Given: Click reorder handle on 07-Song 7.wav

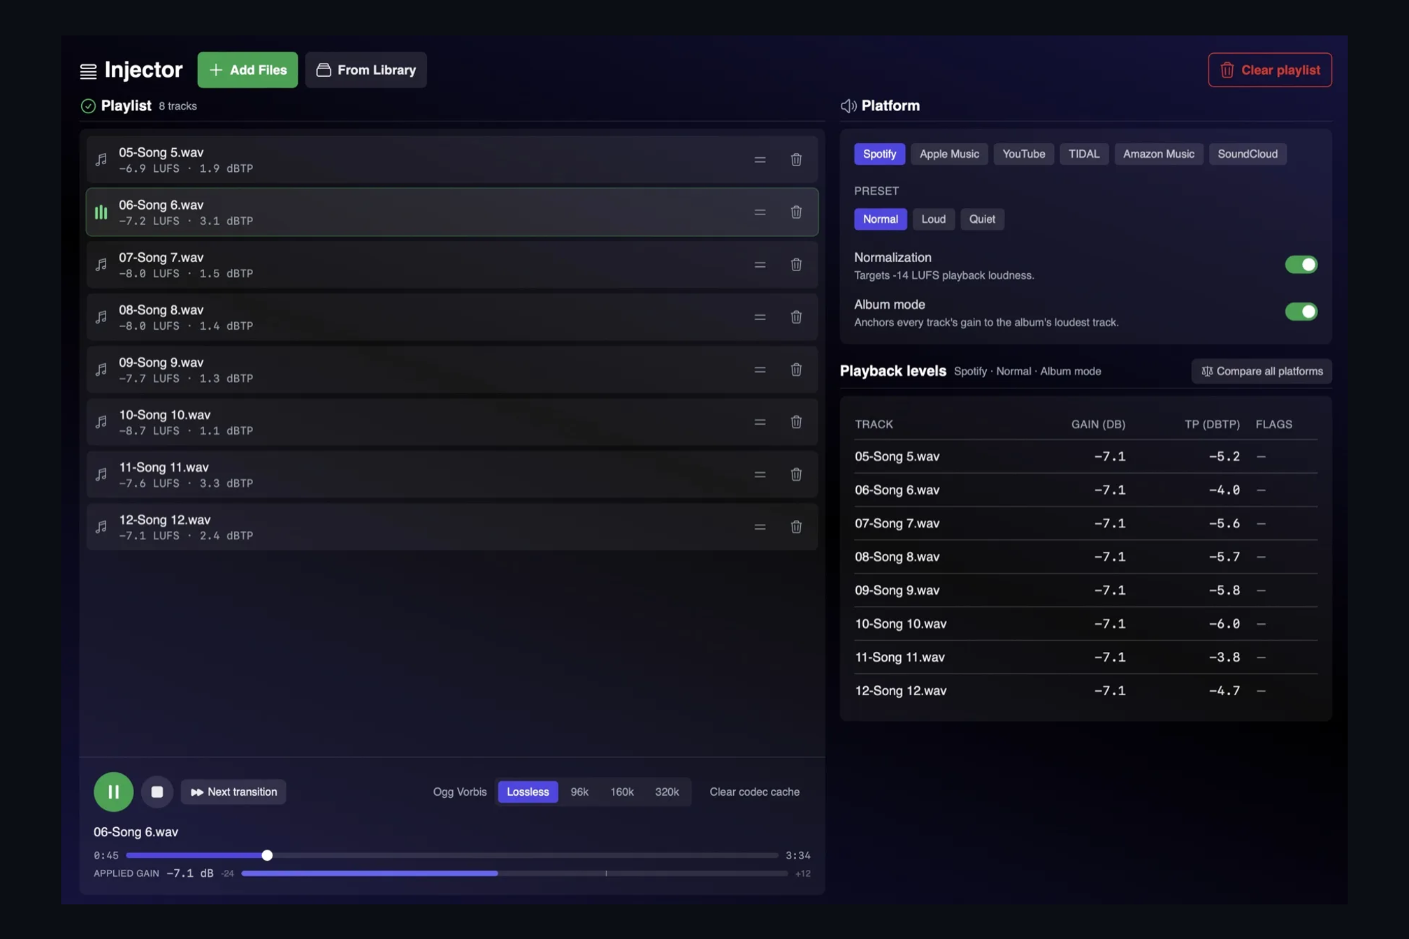Looking at the screenshot, I should click(760, 265).
